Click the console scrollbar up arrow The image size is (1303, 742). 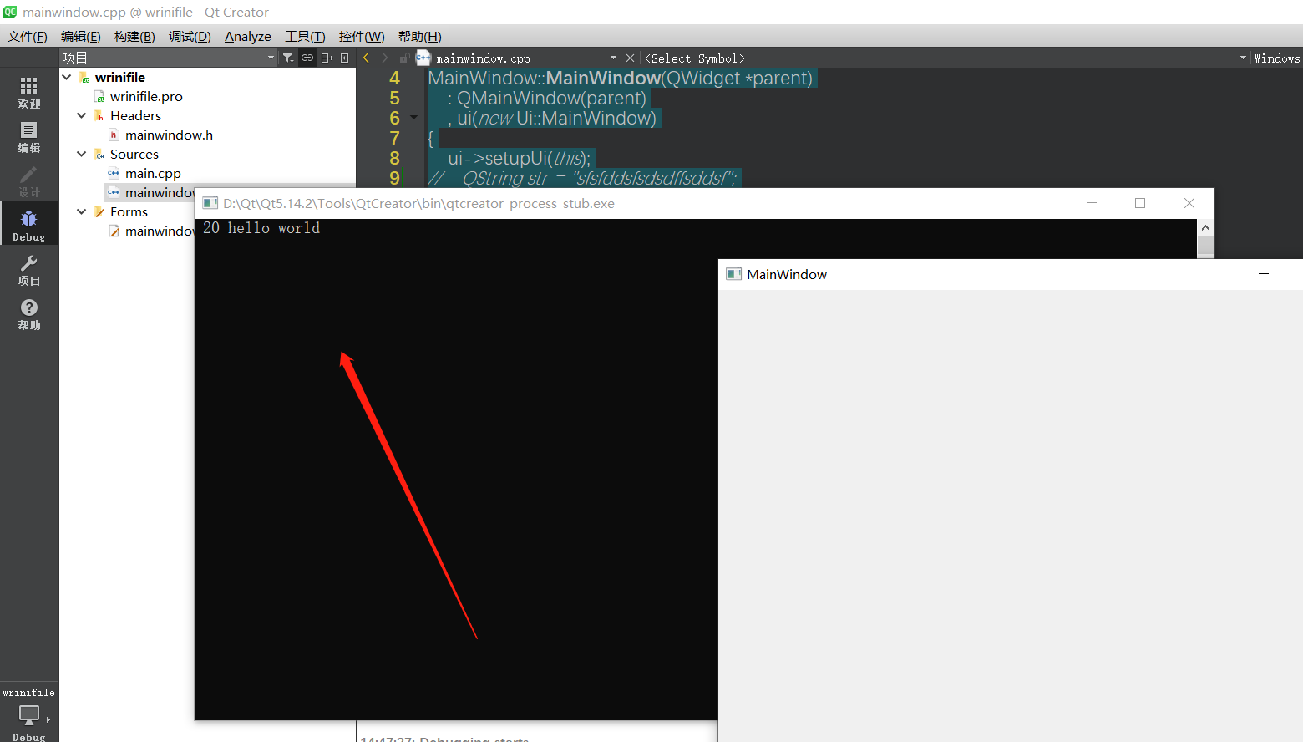pyautogui.click(x=1205, y=227)
